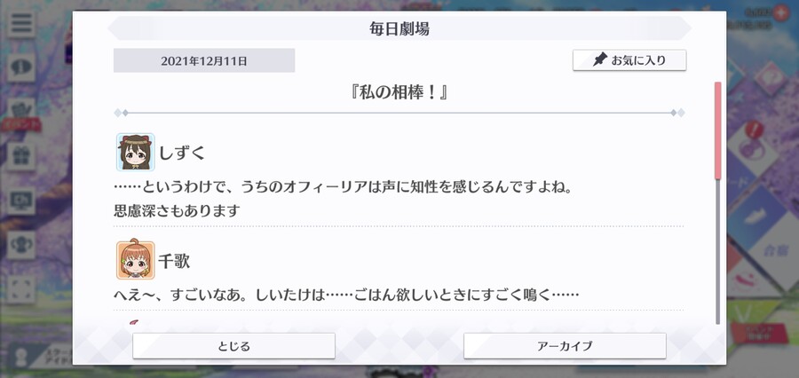799x378 pixels.
Task: Select しずく character avatar
Action: (136, 152)
